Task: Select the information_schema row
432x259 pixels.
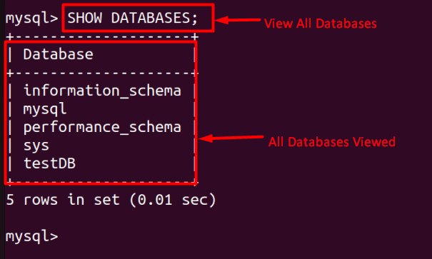Action: click(x=102, y=91)
